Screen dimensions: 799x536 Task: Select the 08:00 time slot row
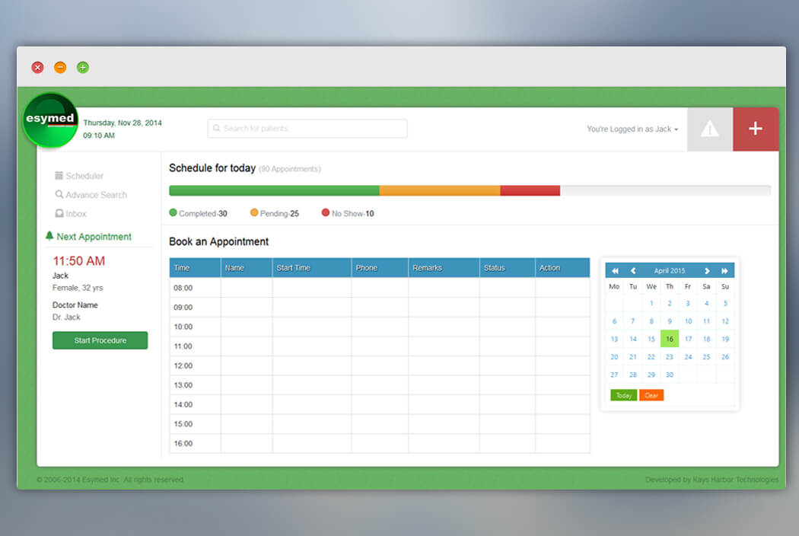(380, 288)
